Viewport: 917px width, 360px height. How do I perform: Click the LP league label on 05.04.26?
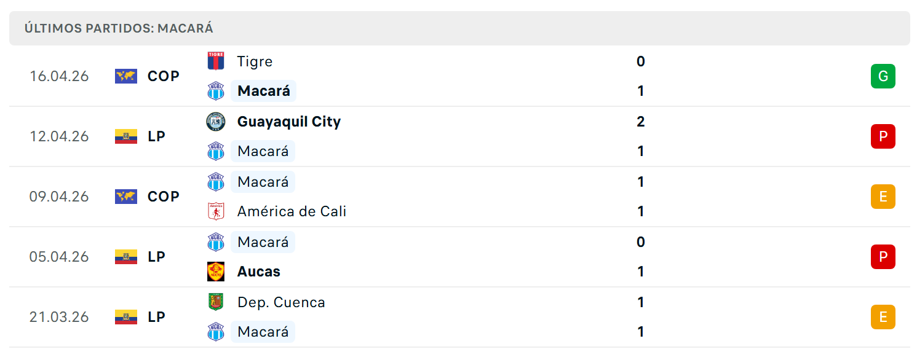point(157,257)
